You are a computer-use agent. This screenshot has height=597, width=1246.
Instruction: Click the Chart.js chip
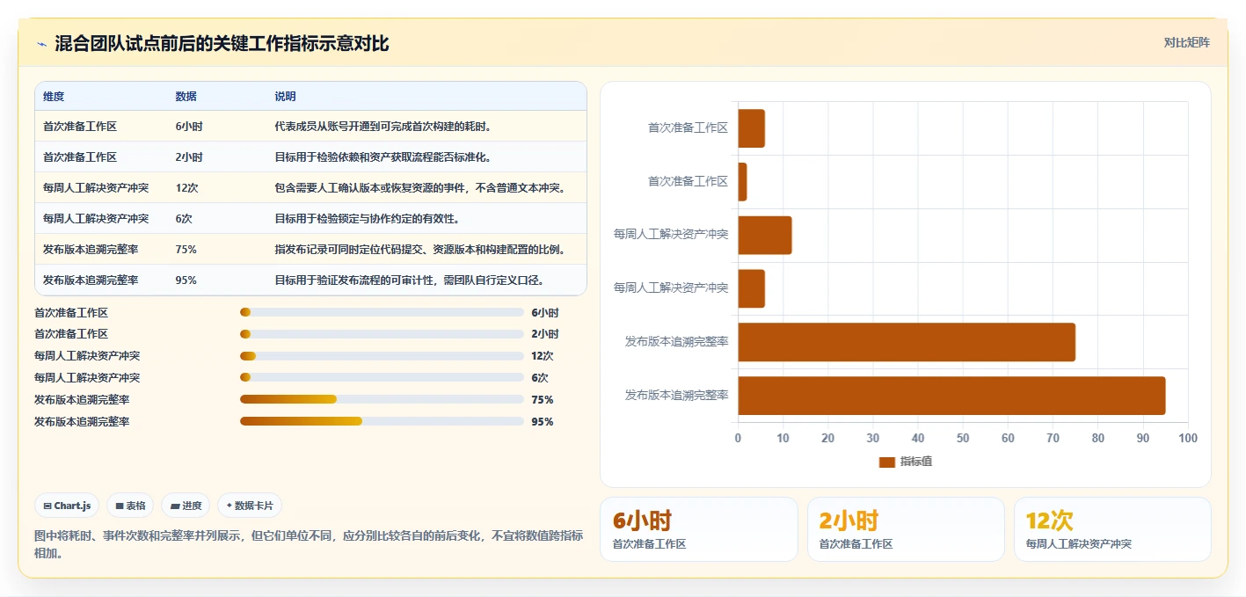pos(68,506)
